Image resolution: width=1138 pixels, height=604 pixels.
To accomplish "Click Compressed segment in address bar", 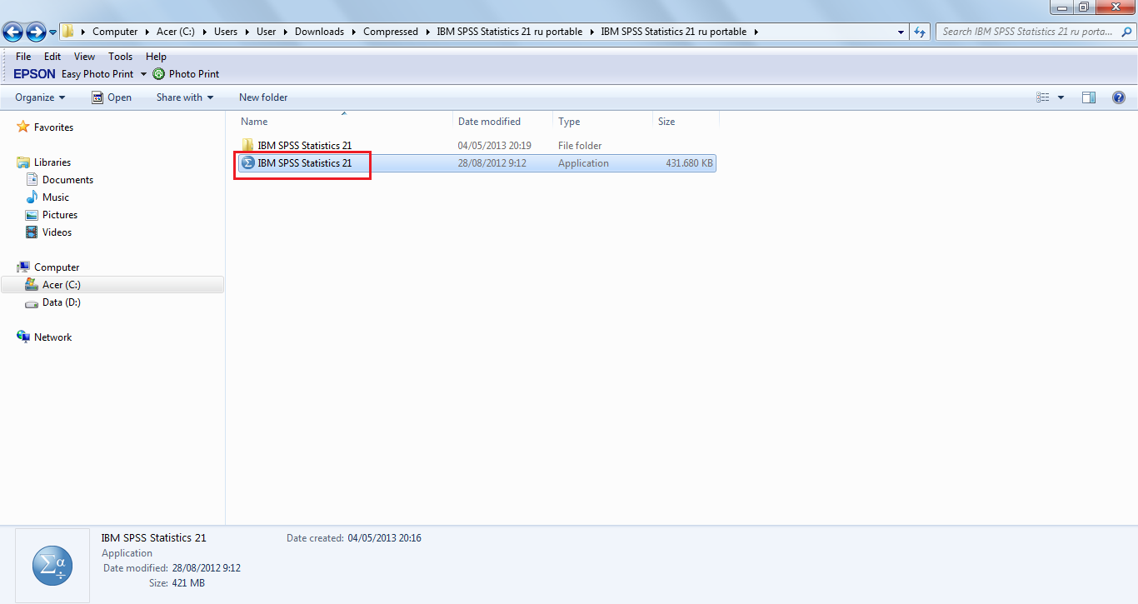I will pos(391,32).
